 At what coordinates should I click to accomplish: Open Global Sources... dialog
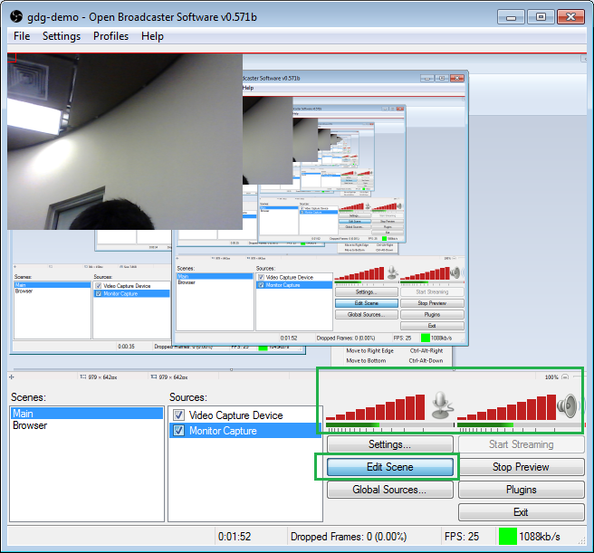(389, 490)
